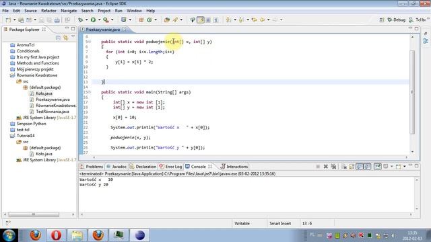Run the program with the green Run icon
This screenshot has height=242, width=431.
point(93,20)
